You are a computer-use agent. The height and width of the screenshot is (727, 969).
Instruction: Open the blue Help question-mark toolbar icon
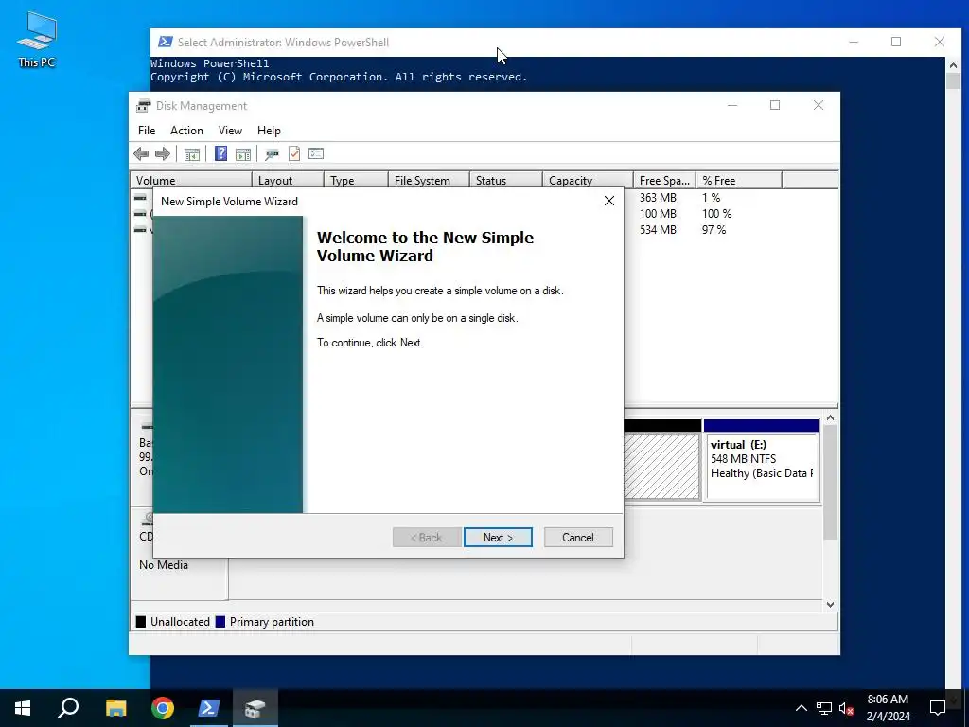click(220, 154)
